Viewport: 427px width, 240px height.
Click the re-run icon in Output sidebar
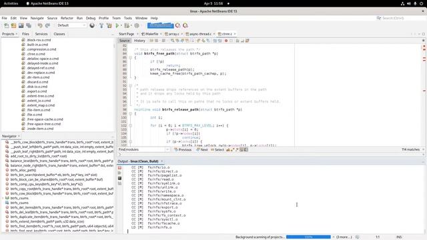119,173
